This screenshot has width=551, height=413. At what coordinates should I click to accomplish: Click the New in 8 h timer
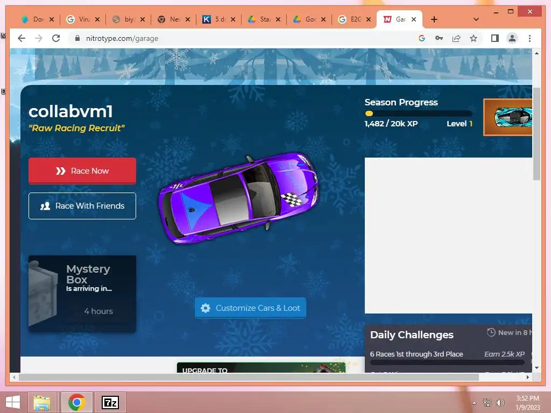[509, 332]
